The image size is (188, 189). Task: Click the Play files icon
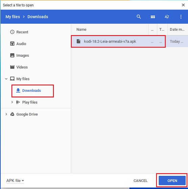[18, 102]
